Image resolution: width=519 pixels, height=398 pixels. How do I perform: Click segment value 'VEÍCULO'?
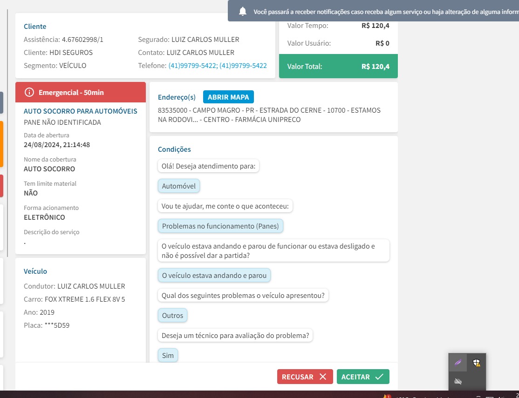point(73,66)
